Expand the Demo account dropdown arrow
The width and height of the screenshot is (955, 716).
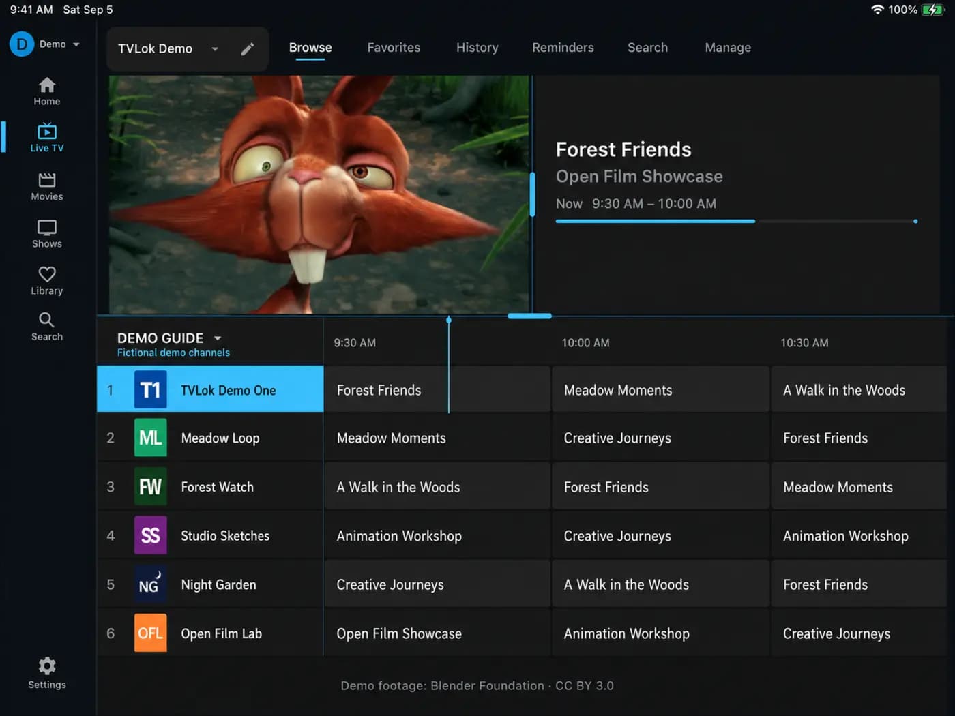pyautogui.click(x=76, y=44)
